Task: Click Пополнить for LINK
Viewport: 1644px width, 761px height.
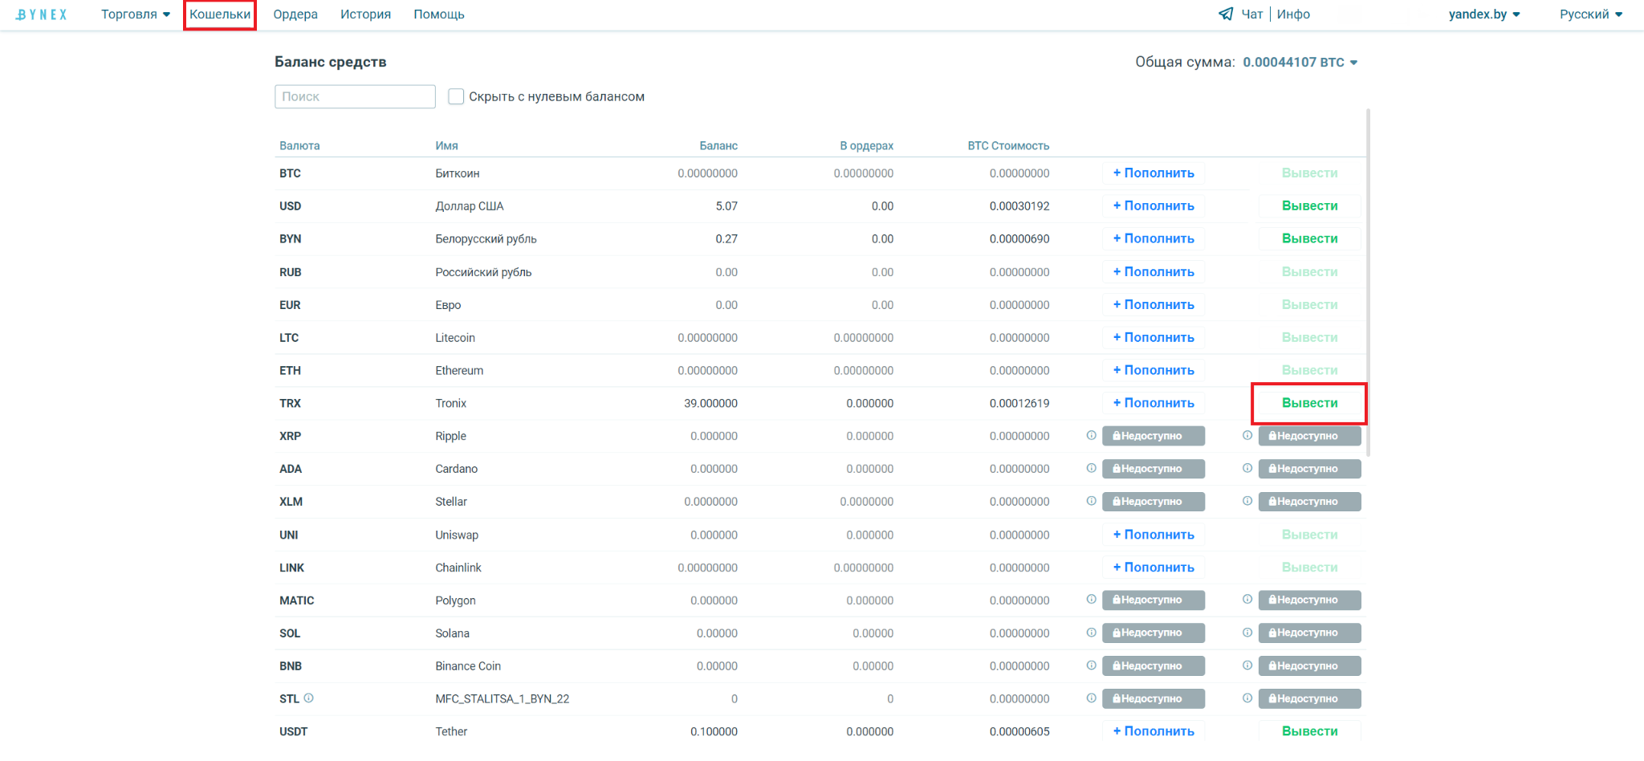Action: pyautogui.click(x=1154, y=568)
